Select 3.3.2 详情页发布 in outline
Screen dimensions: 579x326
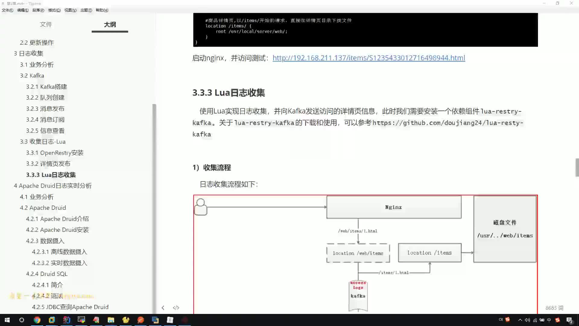(48, 164)
